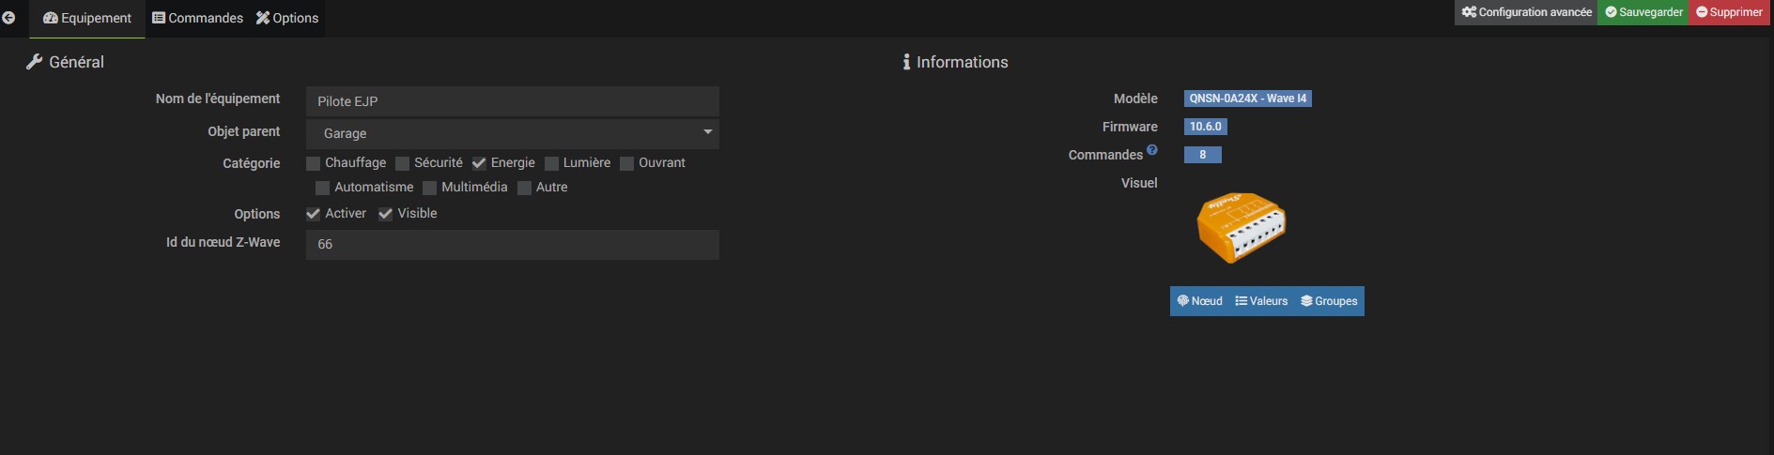The width and height of the screenshot is (1774, 455).
Task: Check the Lumière category box
Action: [x=551, y=163]
